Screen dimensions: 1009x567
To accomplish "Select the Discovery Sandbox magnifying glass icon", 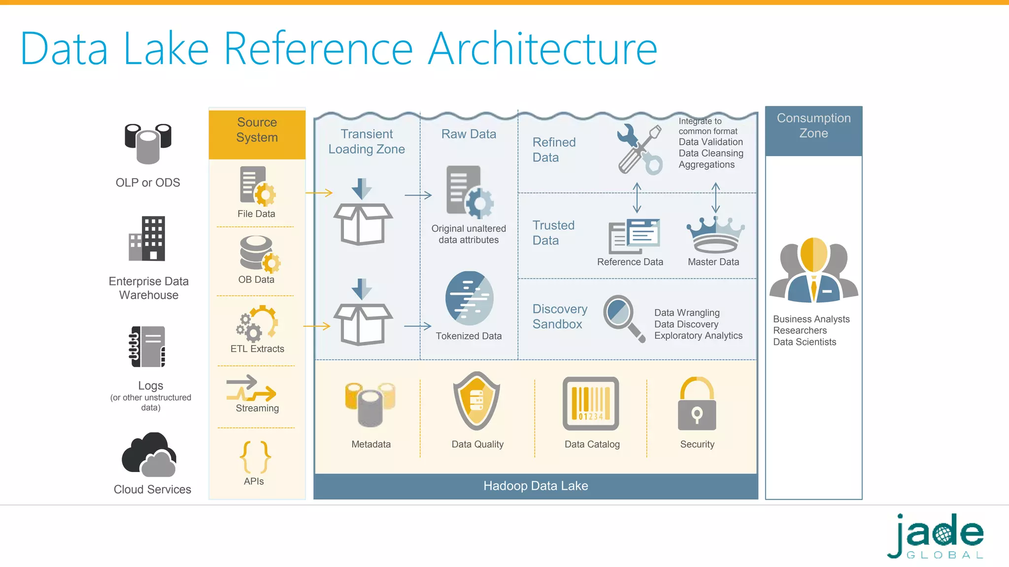I will point(624,317).
